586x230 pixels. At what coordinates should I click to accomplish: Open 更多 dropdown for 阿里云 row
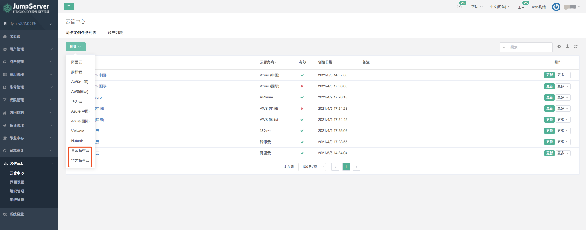click(x=563, y=153)
